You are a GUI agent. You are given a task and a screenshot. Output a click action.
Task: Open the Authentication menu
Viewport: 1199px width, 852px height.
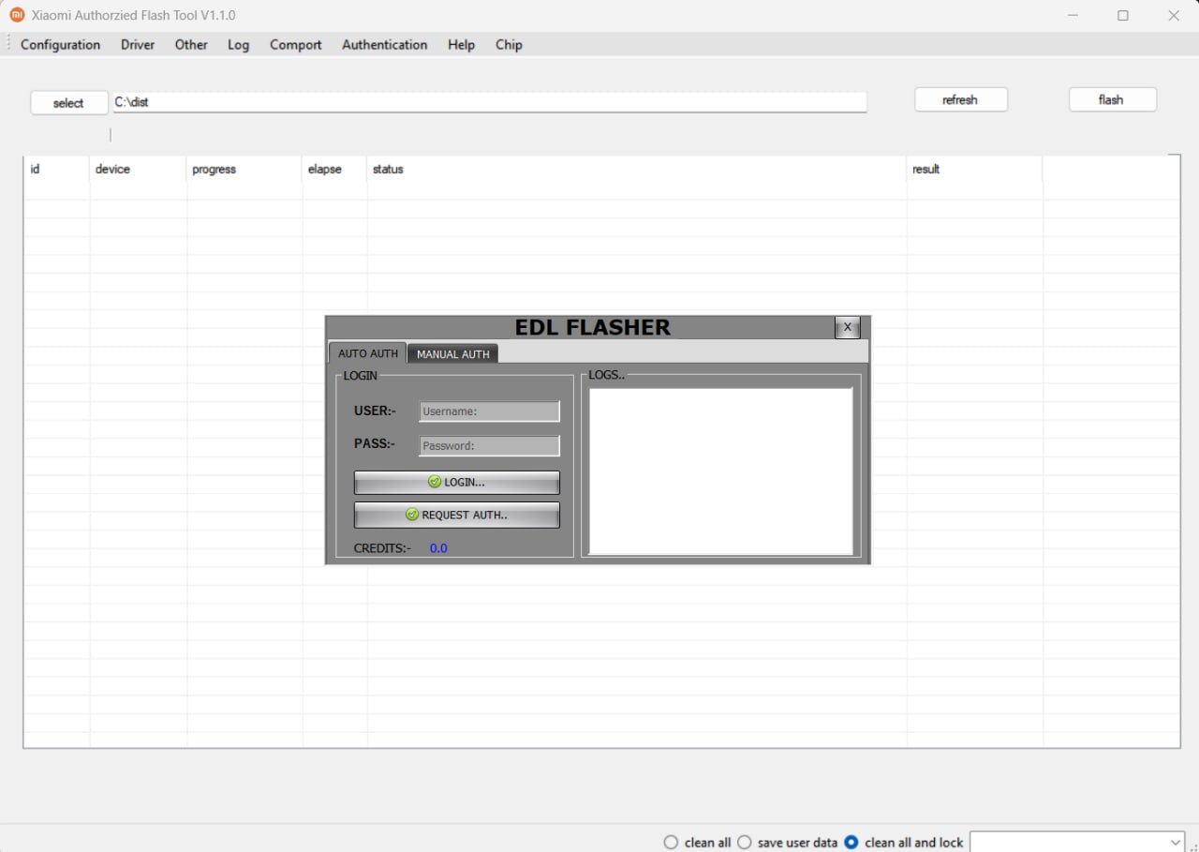[384, 44]
